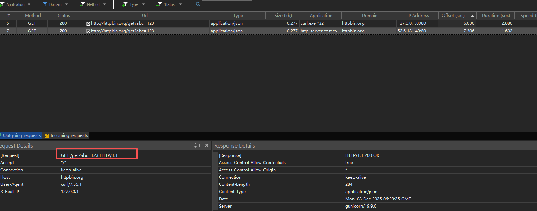Click the Access-Control-Allow-Origin row label
This screenshot has width=537, height=211.
point(247,170)
